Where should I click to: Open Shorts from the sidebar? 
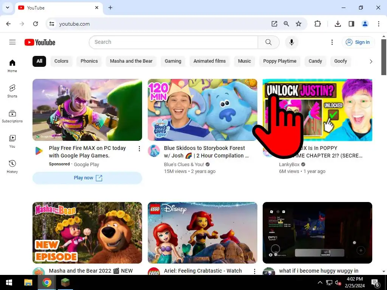tap(12, 91)
